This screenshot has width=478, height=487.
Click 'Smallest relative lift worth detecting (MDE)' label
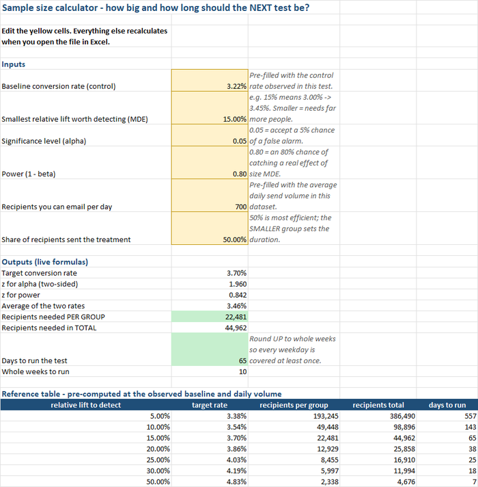point(74,119)
